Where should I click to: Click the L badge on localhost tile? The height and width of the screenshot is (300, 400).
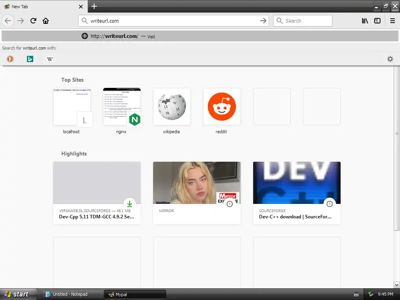[x=84, y=120]
